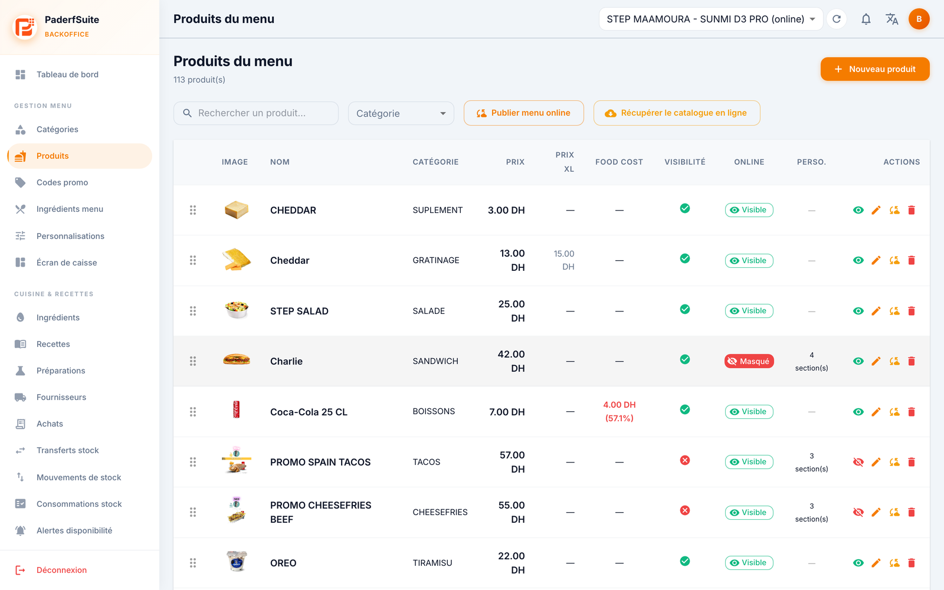Toggle Coca-Cola Visible online badge

pos(749,412)
